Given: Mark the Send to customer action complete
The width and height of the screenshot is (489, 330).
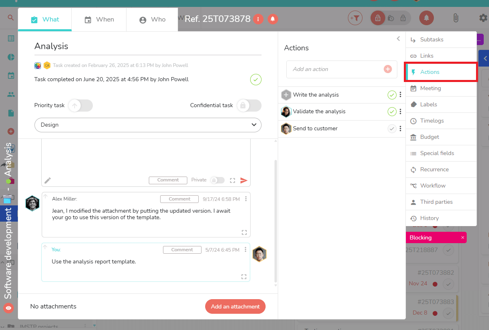Looking at the screenshot, I should [392, 129].
